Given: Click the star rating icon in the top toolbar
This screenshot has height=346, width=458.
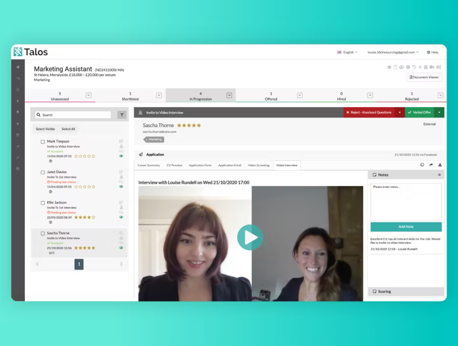Looking at the screenshot, I should point(389,67).
